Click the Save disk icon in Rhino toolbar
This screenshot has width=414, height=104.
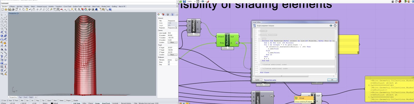tap(10, 9)
